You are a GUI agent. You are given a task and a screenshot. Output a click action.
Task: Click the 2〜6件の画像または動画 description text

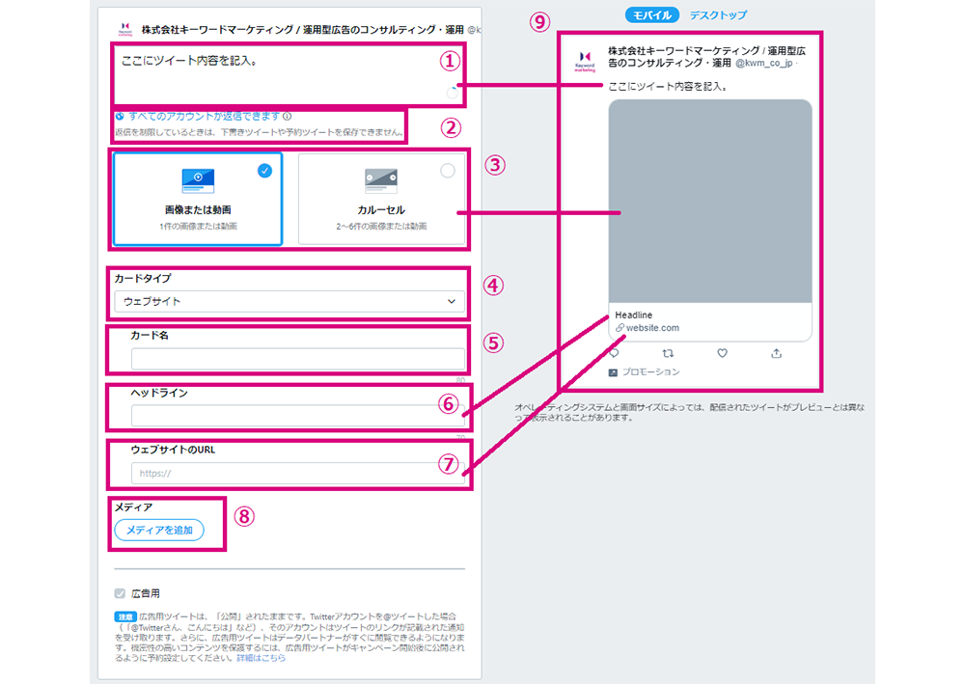[x=381, y=227]
